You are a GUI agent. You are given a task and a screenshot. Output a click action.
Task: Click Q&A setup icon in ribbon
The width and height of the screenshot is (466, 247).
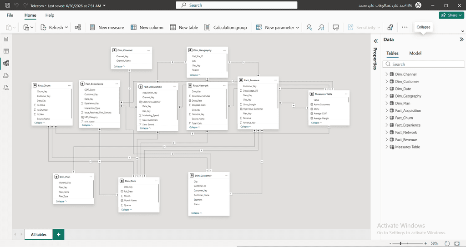tap(336, 27)
